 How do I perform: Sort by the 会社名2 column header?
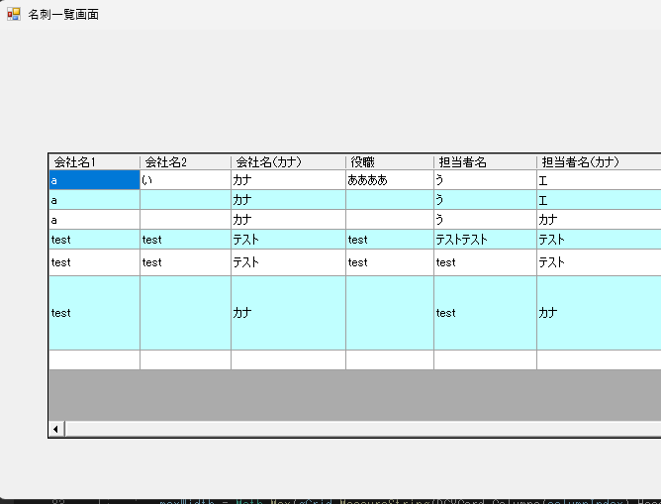pyautogui.click(x=185, y=162)
